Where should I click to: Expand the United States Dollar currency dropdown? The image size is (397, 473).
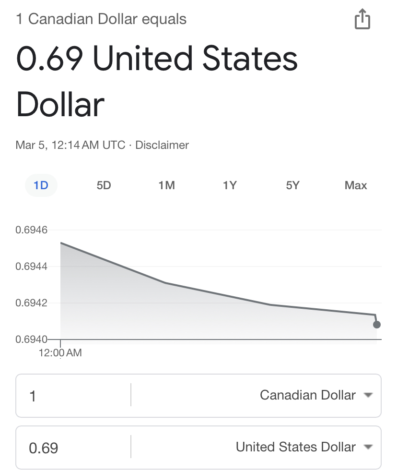coord(303,447)
